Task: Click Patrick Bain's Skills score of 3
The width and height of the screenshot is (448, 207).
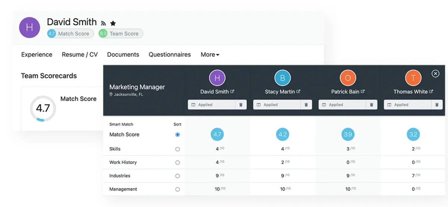Action: pos(350,149)
